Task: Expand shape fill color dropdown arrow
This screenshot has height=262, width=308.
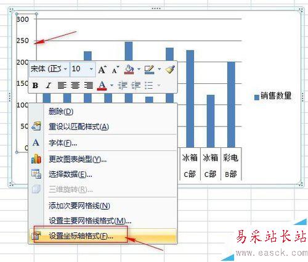Action: pos(139,69)
